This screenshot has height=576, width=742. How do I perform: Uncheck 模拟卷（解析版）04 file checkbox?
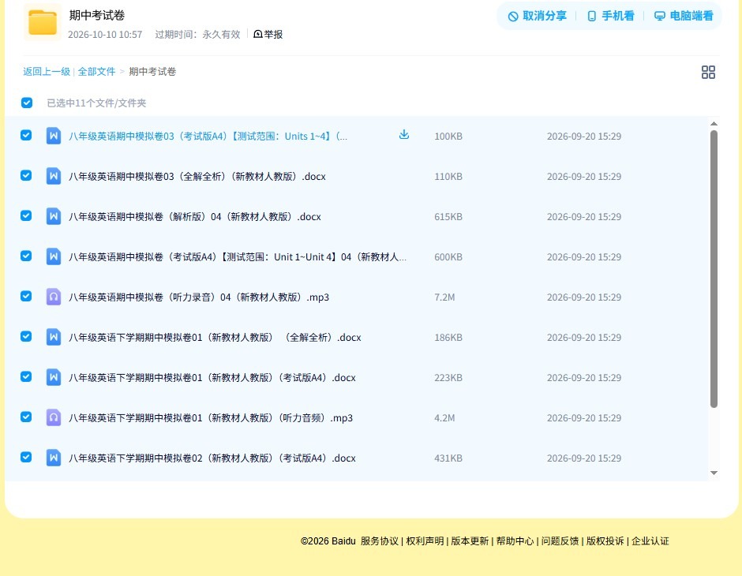[x=26, y=215]
